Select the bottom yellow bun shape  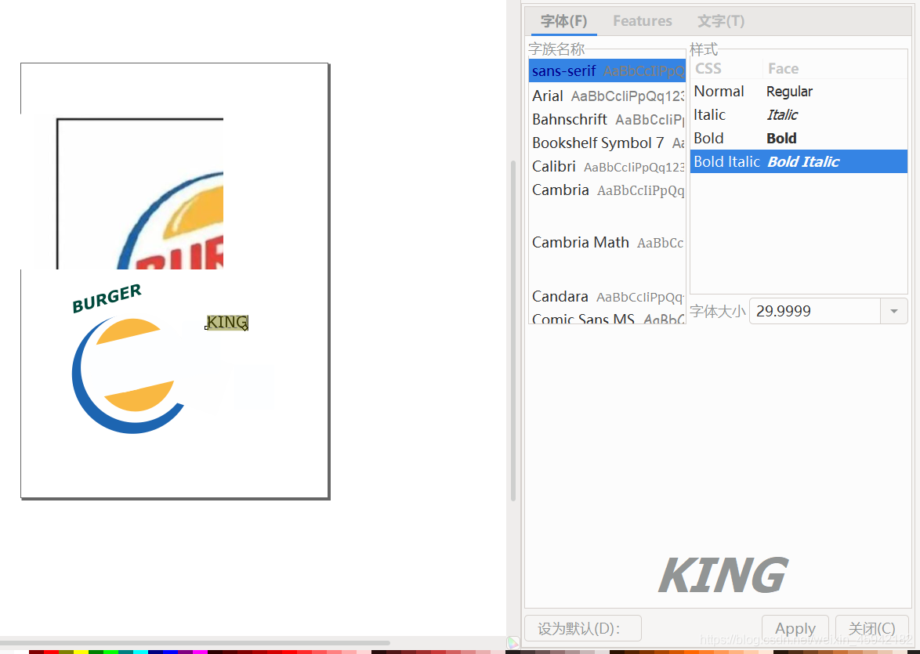coord(139,397)
